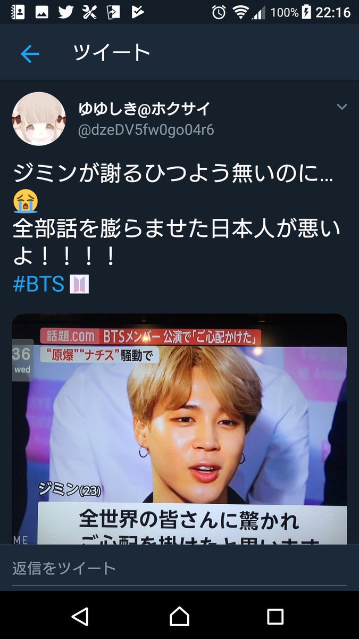Tap the Android back navigation button
Screen dimensions: 359x639
tap(80, 616)
